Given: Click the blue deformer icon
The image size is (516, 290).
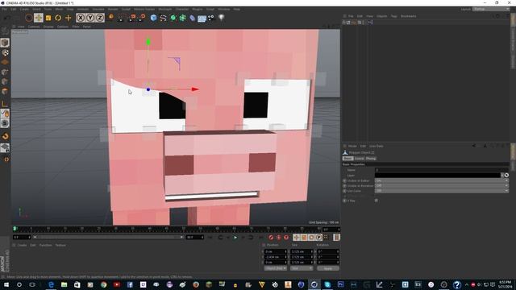Looking at the screenshot, I should tap(193, 18).
